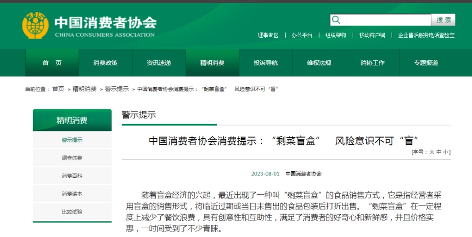This screenshot has width=472, height=237.
Task: Focus the site search input field
Action: click(x=381, y=20)
